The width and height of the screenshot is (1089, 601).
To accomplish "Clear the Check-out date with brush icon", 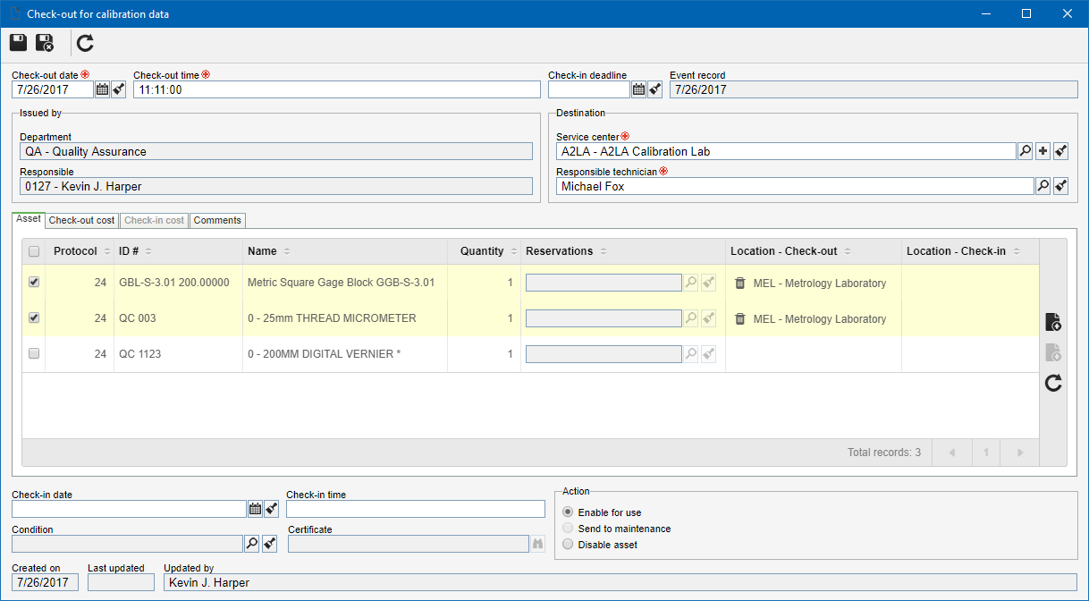I will 119,89.
